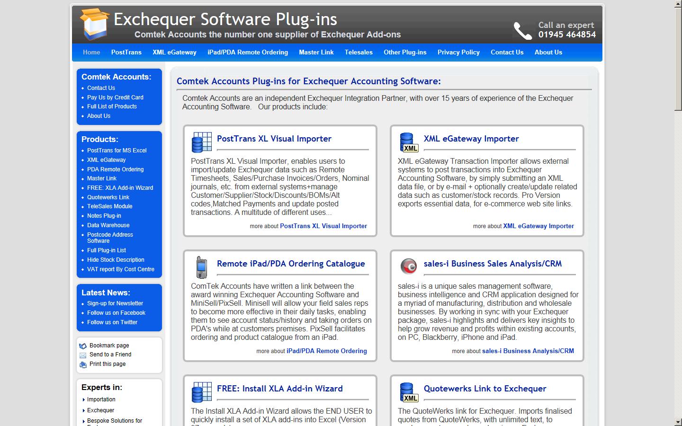Open Sign-up for Newsletter link
This screenshot has height=426, width=682.
coord(115,303)
